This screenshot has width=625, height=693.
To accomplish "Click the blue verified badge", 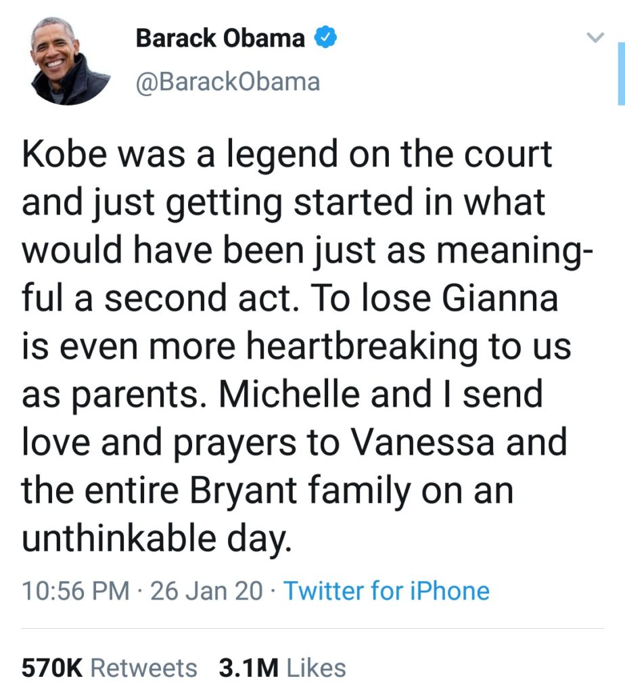I will point(327,38).
